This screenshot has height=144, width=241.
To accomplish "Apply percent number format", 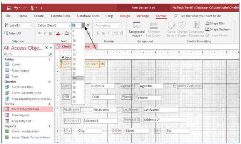I will coord(103,33).
